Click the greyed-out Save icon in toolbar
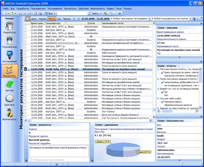 click(x=20, y=13)
